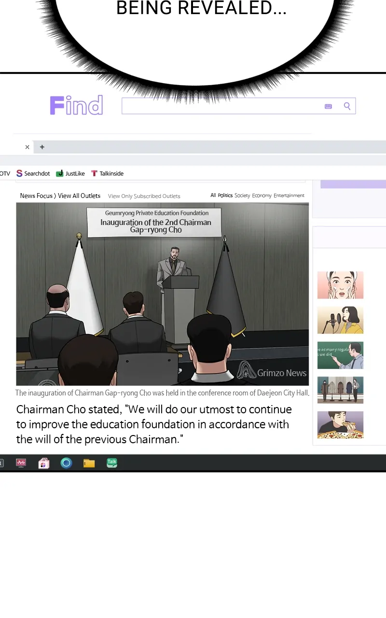Select the Entertainment news category
The image size is (386, 618).
tap(289, 196)
